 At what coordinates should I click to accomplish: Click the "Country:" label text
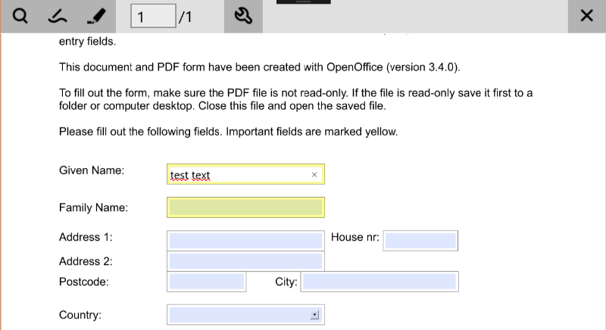point(80,315)
